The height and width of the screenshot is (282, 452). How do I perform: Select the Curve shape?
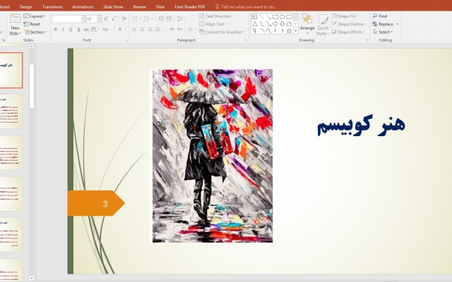coord(268,31)
